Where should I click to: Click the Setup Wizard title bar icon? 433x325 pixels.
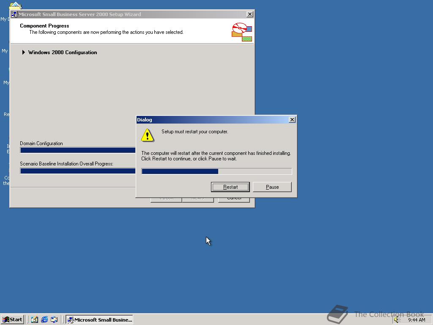(x=15, y=14)
